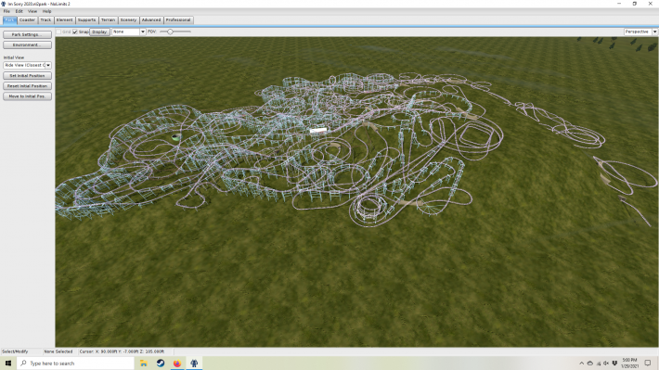Image resolution: width=659 pixels, height=370 pixels.
Task: Select the green marker object on coaster
Action: [x=175, y=137]
